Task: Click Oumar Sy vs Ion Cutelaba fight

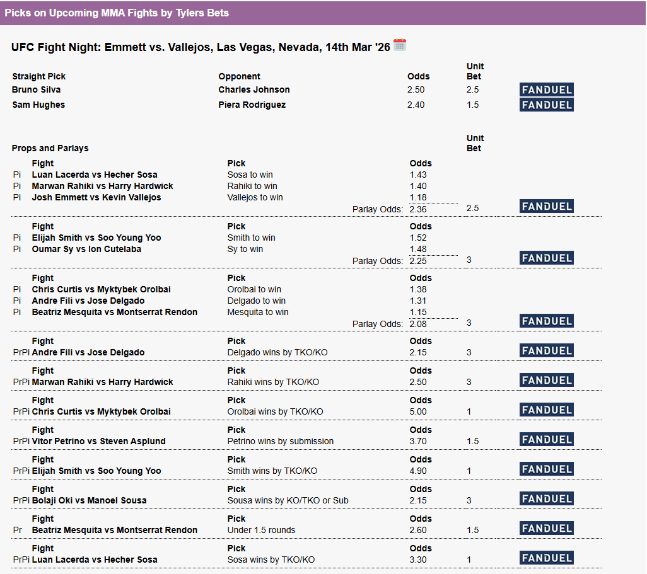Action: click(x=86, y=249)
